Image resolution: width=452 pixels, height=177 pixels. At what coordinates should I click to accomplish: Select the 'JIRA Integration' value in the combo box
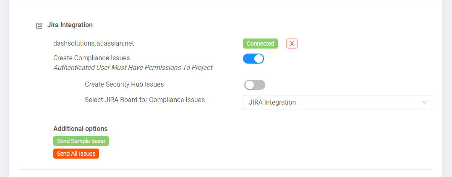272,102
